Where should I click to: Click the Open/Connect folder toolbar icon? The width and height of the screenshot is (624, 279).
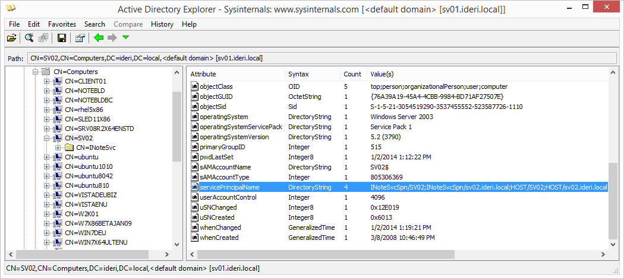click(11, 38)
